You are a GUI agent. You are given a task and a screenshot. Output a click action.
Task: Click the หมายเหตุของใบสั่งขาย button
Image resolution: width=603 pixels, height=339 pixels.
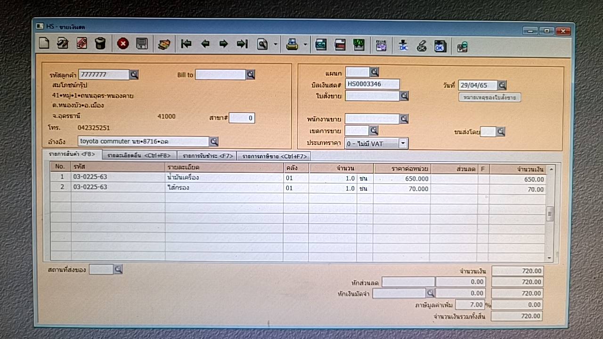(x=489, y=98)
